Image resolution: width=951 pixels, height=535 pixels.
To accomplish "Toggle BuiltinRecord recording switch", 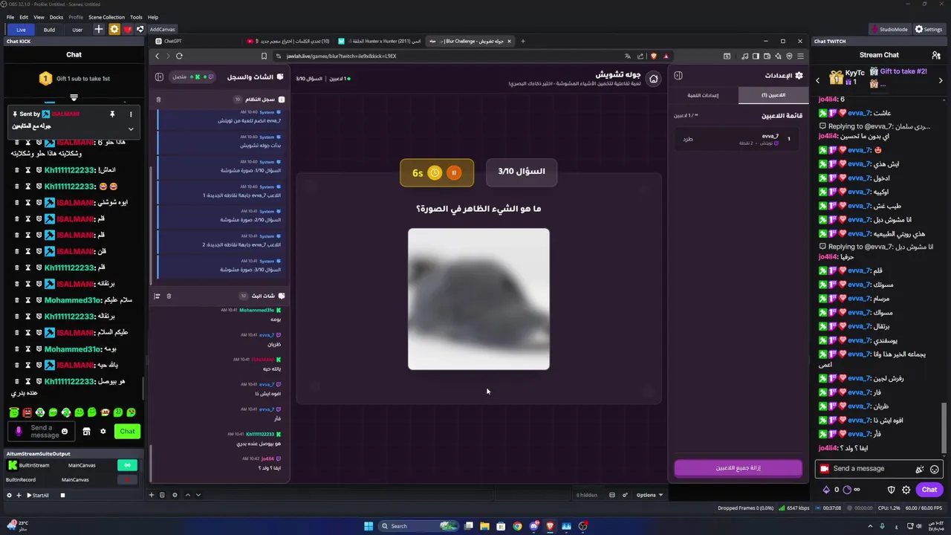I will pos(127,480).
